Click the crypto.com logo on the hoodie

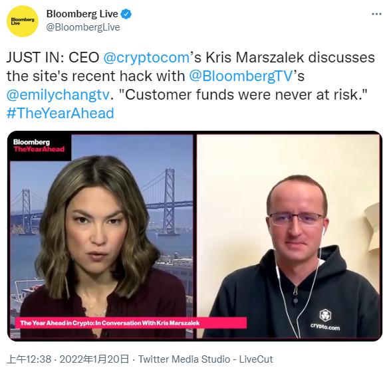(325, 320)
